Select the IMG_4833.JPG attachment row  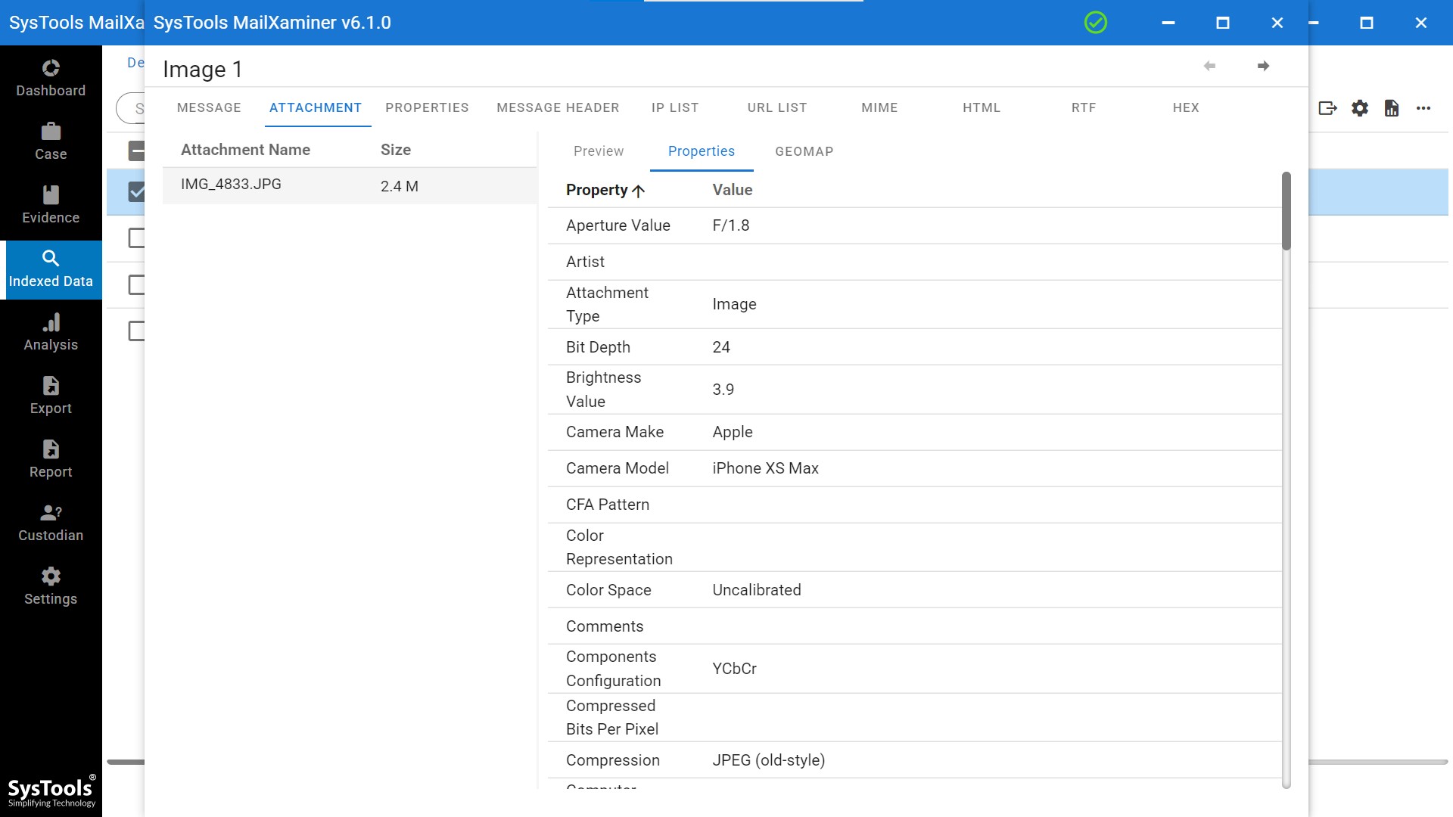350,185
